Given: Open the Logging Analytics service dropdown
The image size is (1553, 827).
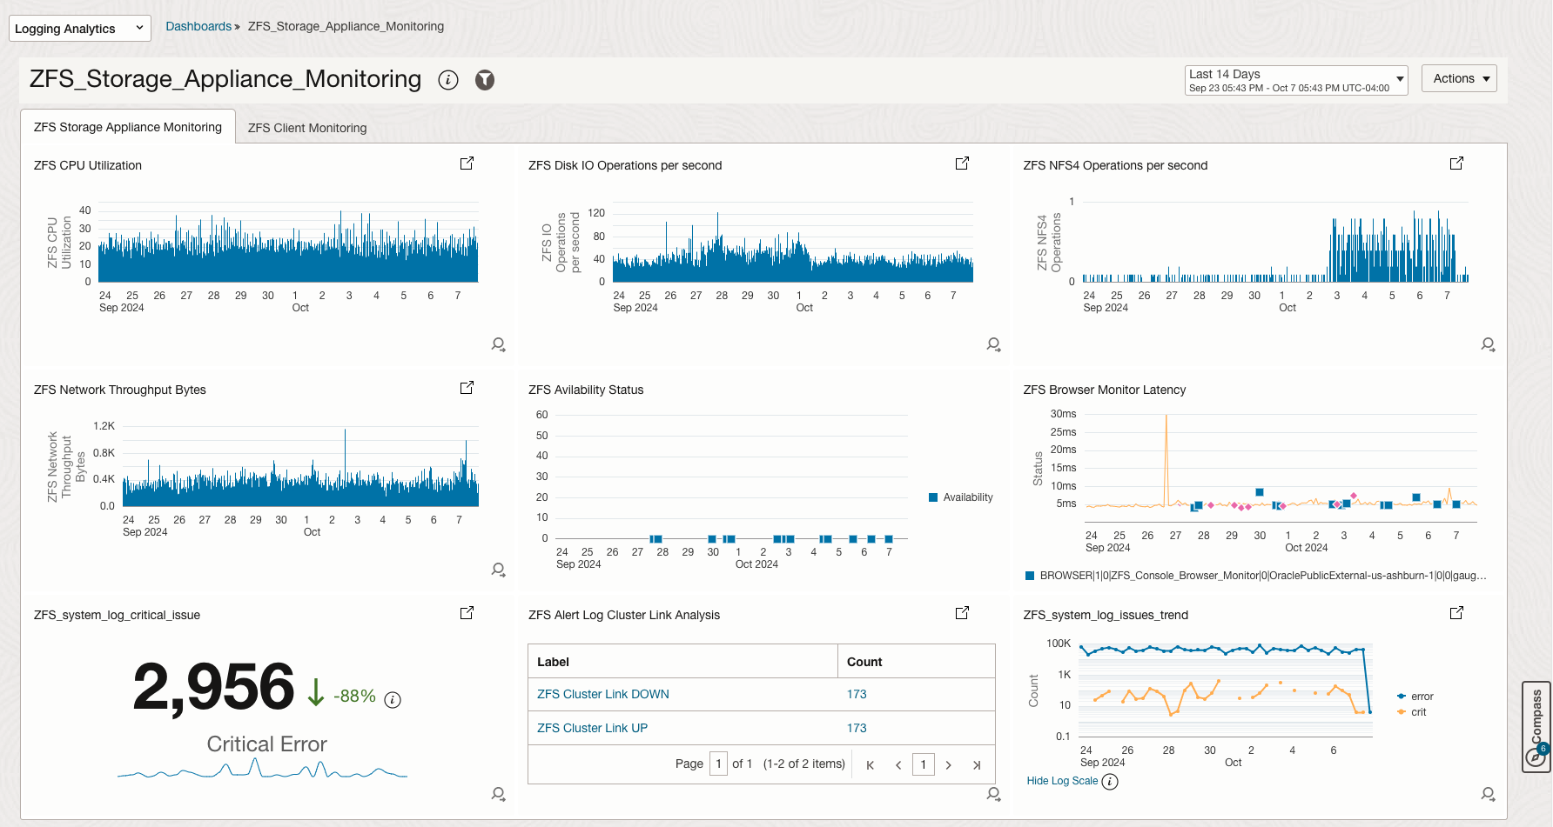Looking at the screenshot, I should point(78,28).
